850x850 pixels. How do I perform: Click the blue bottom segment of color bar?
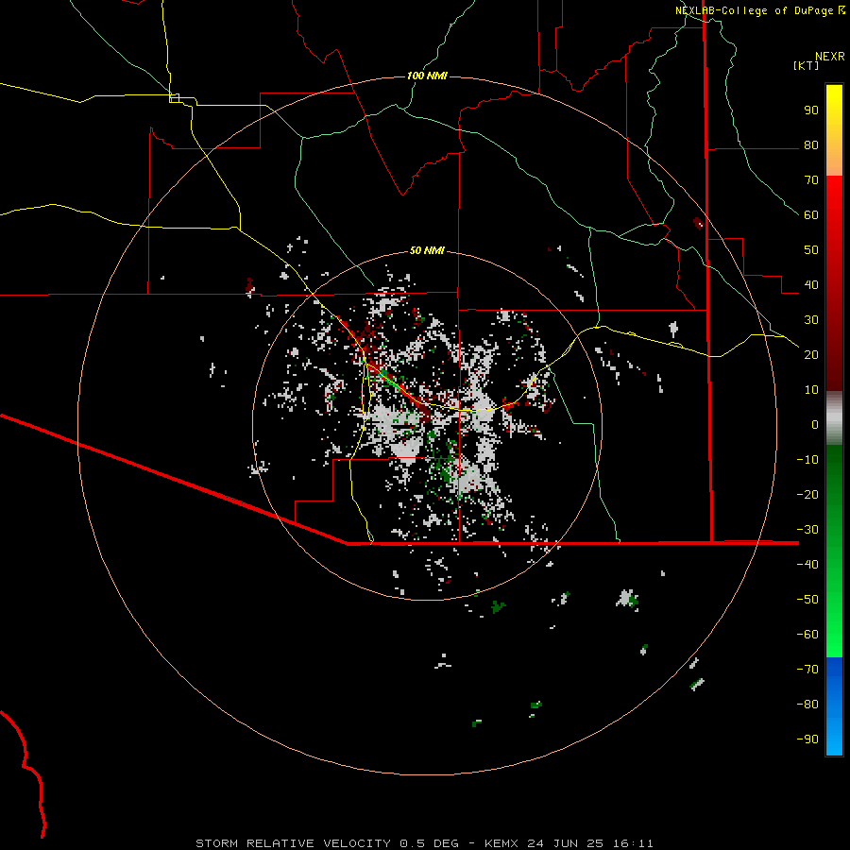(x=834, y=706)
